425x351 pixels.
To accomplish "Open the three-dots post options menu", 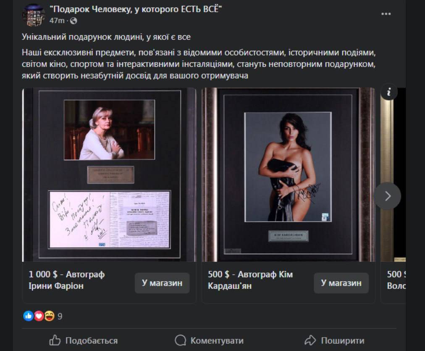I will pos(386,14).
